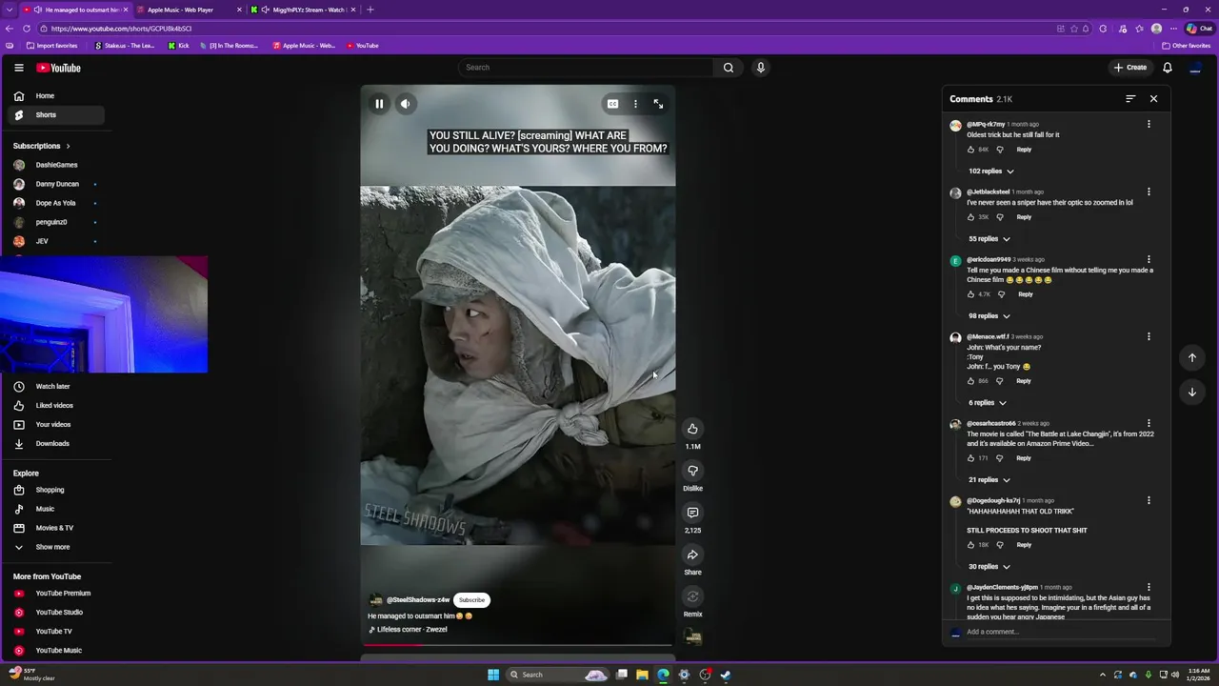Like the Short with 1.1M likes
The height and width of the screenshot is (686, 1219).
(692, 429)
